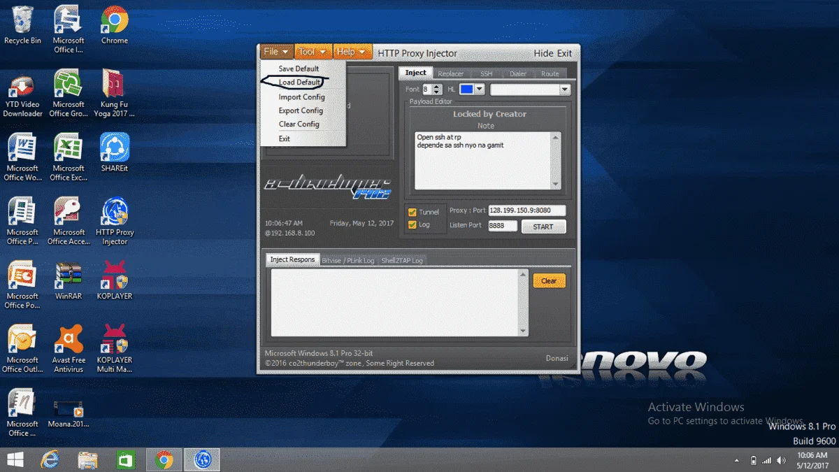The image size is (839, 472).
Task: Open the File menu dropdown
Action: 275,52
